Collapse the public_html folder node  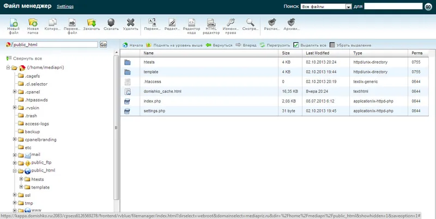point(15,171)
